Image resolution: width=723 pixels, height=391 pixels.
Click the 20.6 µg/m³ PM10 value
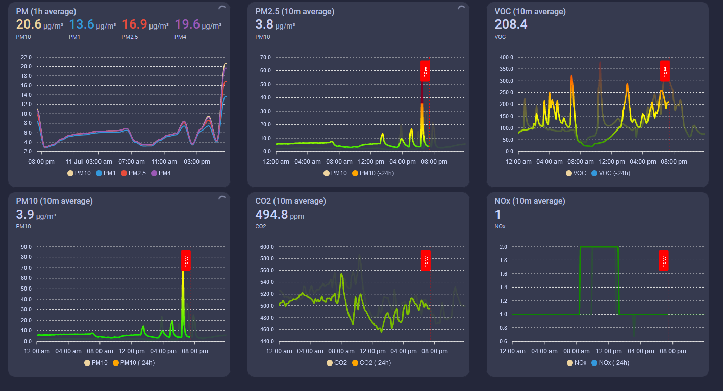[x=40, y=24]
